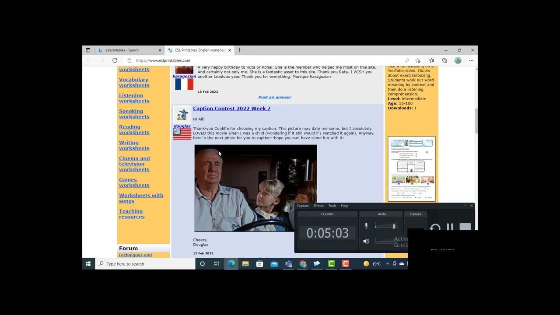Image resolution: width=560 pixels, height=315 pixels.
Task: Open Forum section heading
Action: 128,248
